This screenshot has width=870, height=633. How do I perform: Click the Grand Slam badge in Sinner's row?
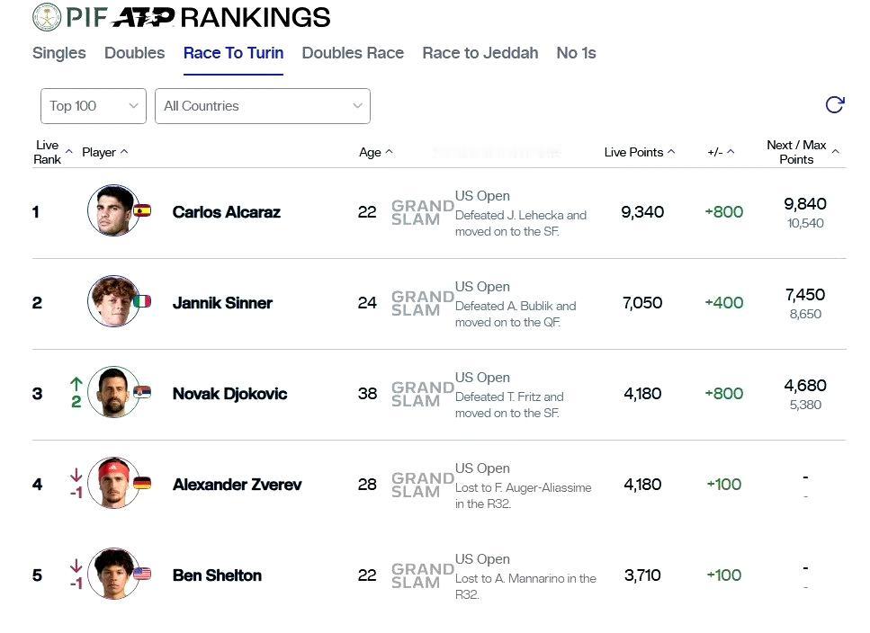(422, 303)
